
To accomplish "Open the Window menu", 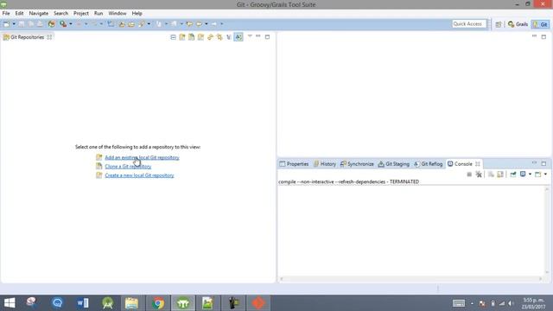I will [x=118, y=14].
